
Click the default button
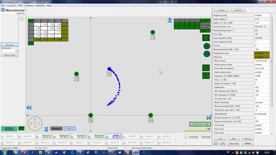click(x=247, y=143)
